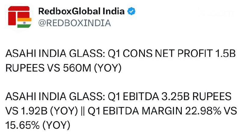Open the RedboxGlobal India display name
Image resolution: width=244 pixels, height=140 pixels.
tap(81, 11)
